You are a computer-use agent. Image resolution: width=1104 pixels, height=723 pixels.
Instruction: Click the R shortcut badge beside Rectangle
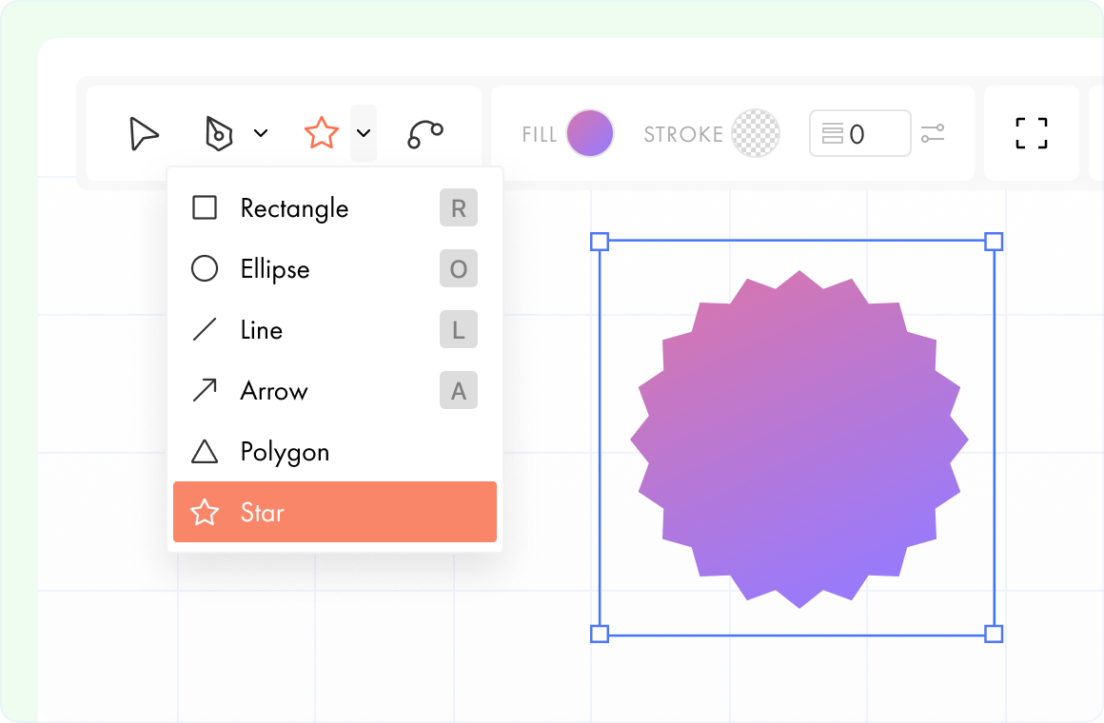pyautogui.click(x=458, y=207)
